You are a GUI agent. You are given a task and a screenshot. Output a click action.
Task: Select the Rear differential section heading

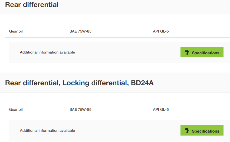32,5
